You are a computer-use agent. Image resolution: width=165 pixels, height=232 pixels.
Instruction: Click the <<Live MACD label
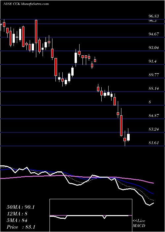(x=139, y=223)
